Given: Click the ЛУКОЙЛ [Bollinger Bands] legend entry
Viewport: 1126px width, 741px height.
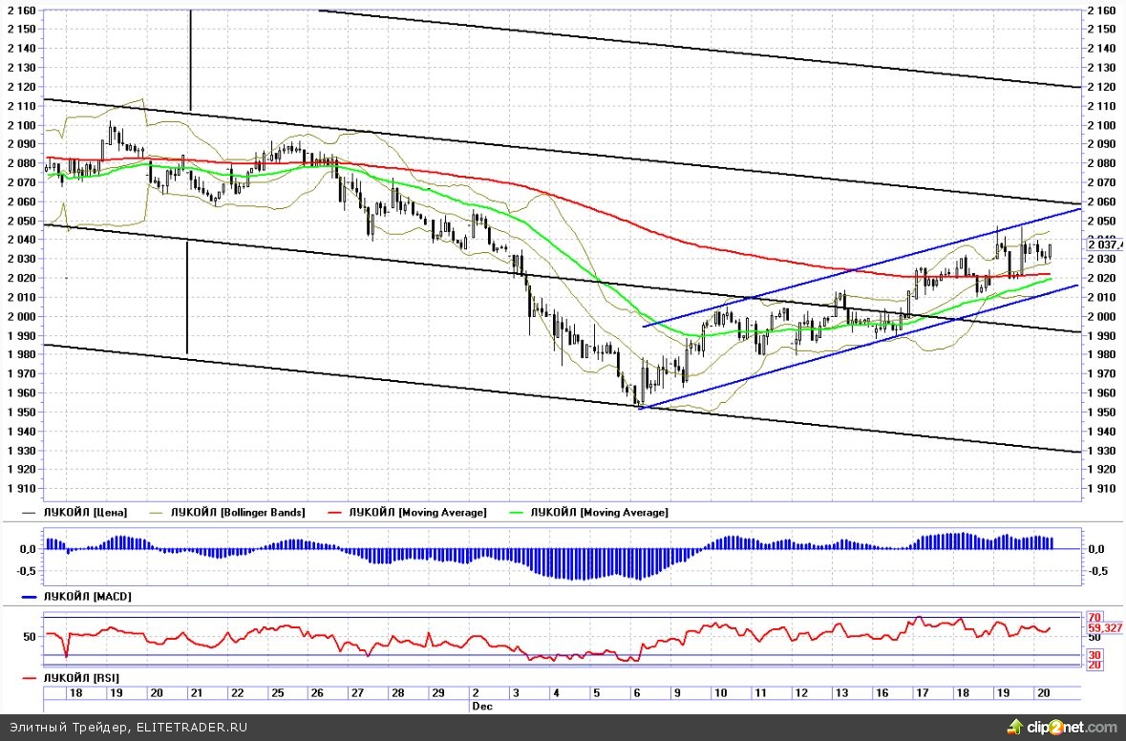Looking at the screenshot, I should [238, 513].
